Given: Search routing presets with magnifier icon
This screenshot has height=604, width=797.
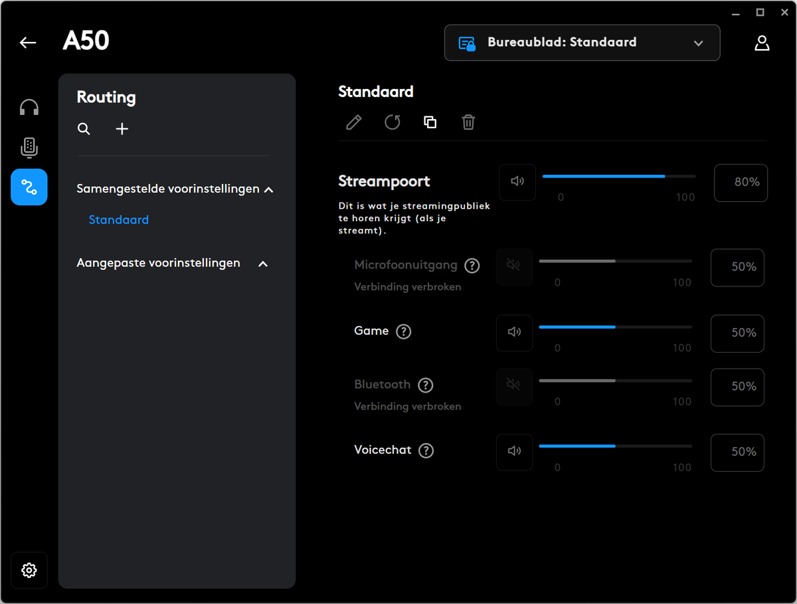Looking at the screenshot, I should tap(84, 129).
